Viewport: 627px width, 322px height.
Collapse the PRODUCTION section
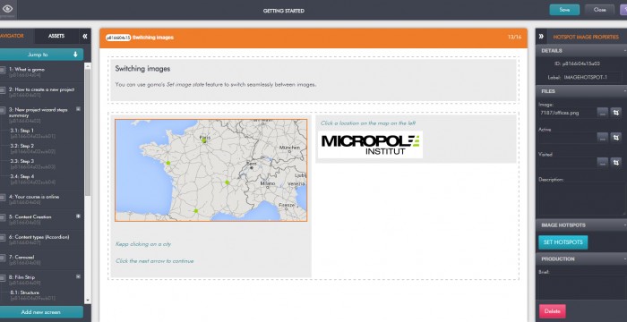pyautogui.click(x=624, y=258)
